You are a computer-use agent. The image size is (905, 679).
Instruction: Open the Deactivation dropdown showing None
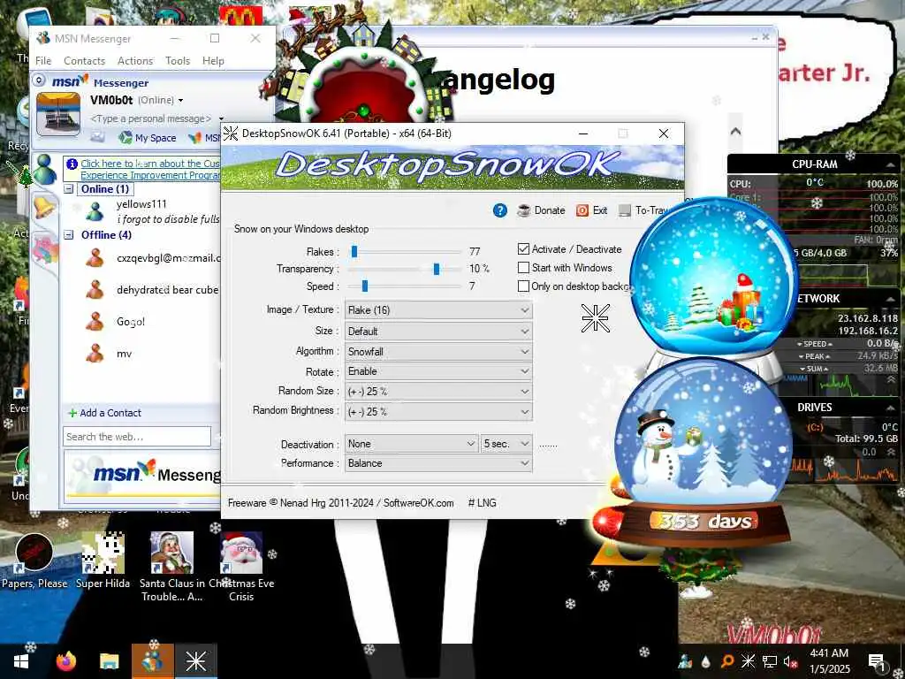[x=412, y=444]
